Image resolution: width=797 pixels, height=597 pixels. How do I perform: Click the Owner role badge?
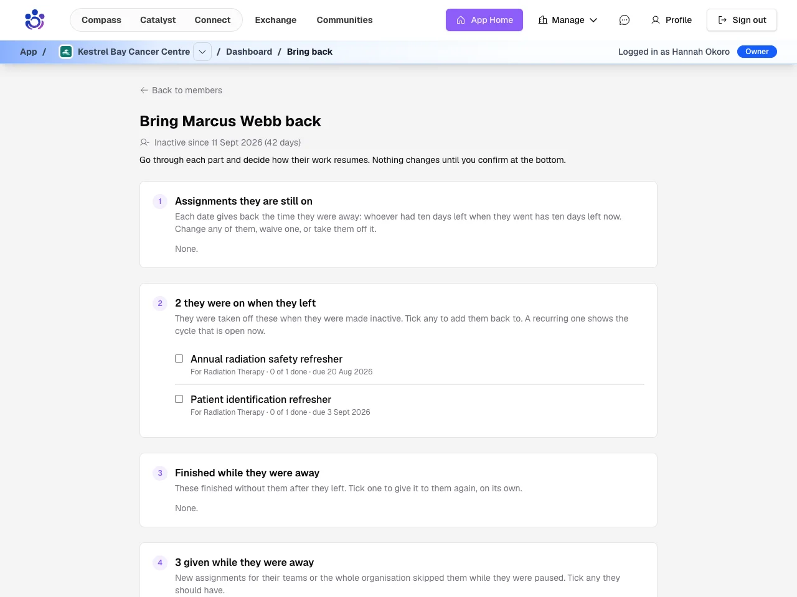point(757,52)
